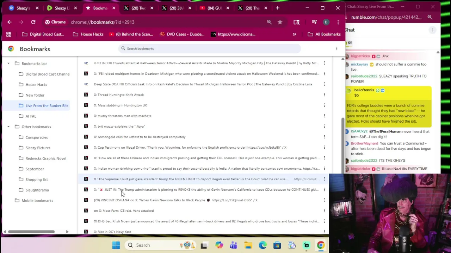Reload the bookmarks page
451x253 pixels.
point(33,22)
